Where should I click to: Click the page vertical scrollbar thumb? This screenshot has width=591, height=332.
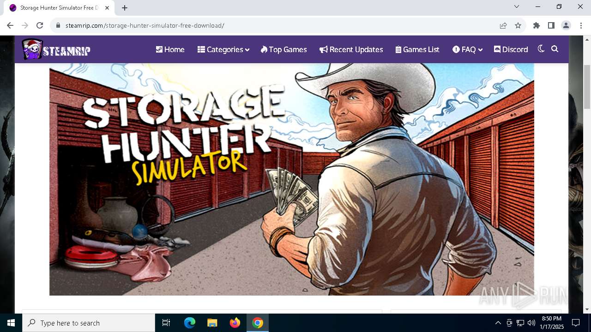point(587,87)
